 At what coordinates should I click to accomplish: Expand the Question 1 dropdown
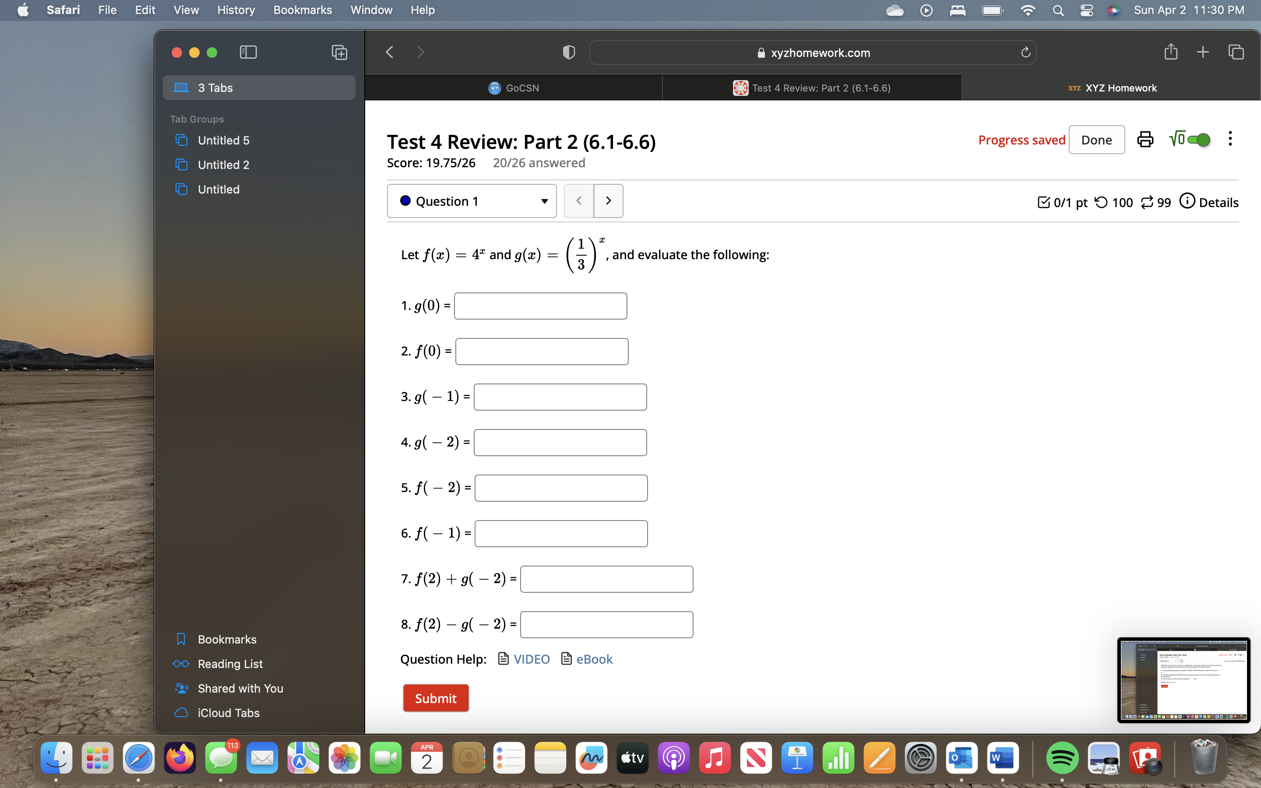click(472, 201)
